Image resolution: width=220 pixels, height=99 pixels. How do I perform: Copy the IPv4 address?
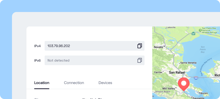(x=140, y=46)
